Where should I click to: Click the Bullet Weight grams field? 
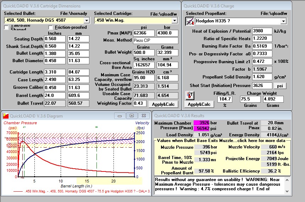coord(167,53)
